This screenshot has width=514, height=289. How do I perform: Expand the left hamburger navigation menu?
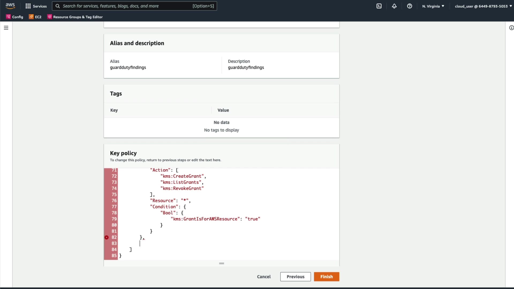click(x=6, y=28)
